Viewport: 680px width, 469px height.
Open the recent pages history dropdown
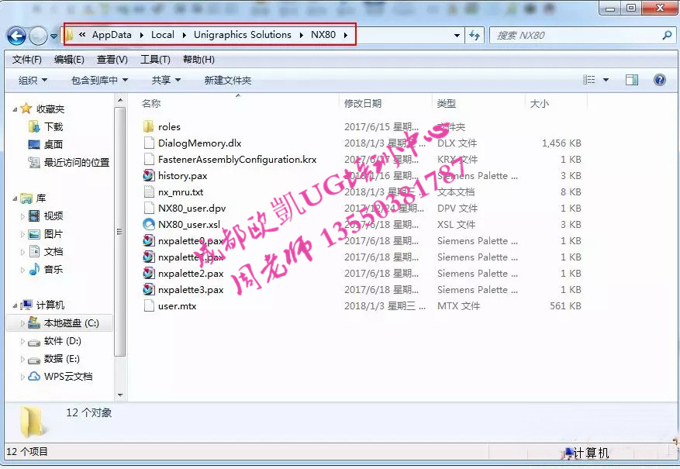(54, 36)
